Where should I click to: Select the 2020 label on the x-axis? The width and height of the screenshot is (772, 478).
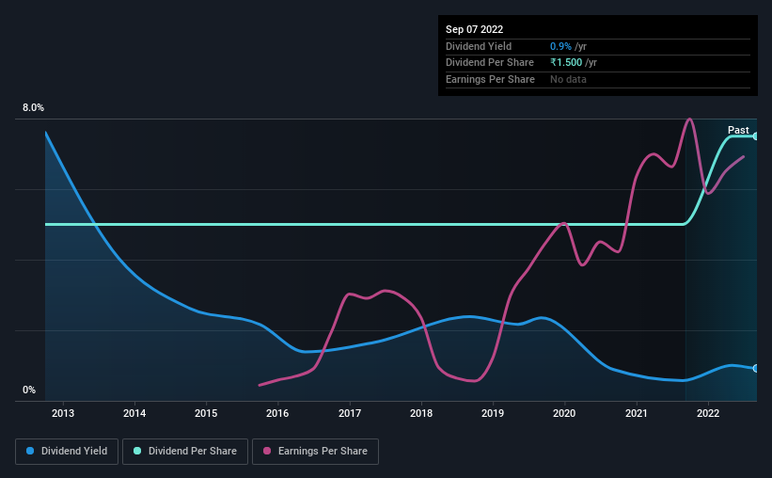(564, 413)
